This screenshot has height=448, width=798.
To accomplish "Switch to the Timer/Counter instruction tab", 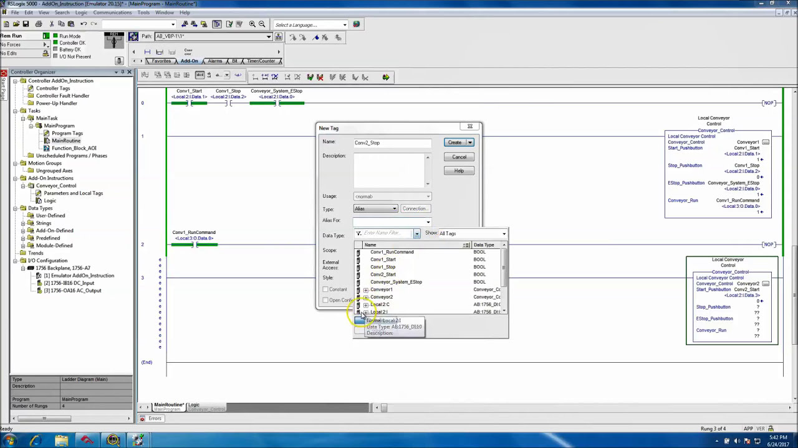I will (x=261, y=61).
